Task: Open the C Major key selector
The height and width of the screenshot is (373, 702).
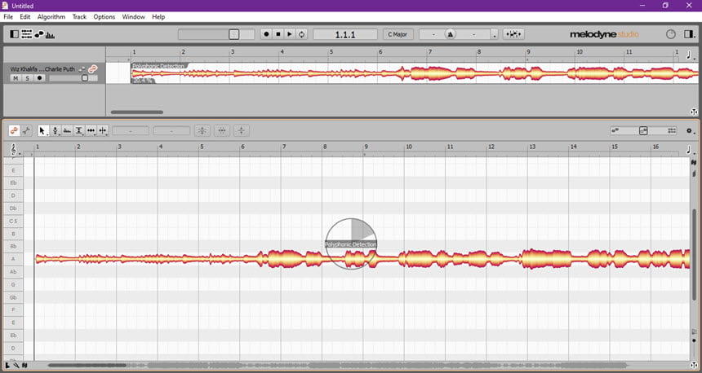Action: click(x=398, y=34)
